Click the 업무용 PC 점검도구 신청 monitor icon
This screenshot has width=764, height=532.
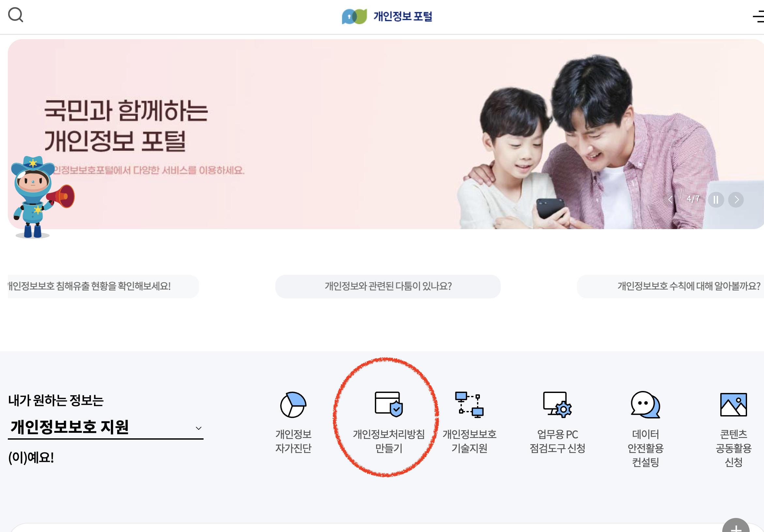[557, 405]
